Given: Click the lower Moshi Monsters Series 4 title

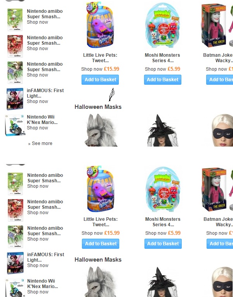Looking at the screenshot, I should pyautogui.click(x=163, y=222).
